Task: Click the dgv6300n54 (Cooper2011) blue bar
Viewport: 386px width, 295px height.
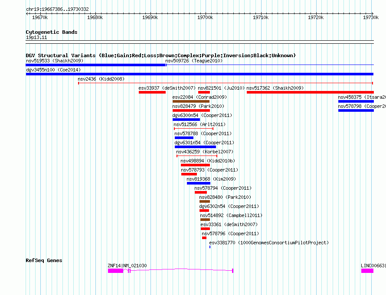Action: pyautogui.click(x=186, y=120)
